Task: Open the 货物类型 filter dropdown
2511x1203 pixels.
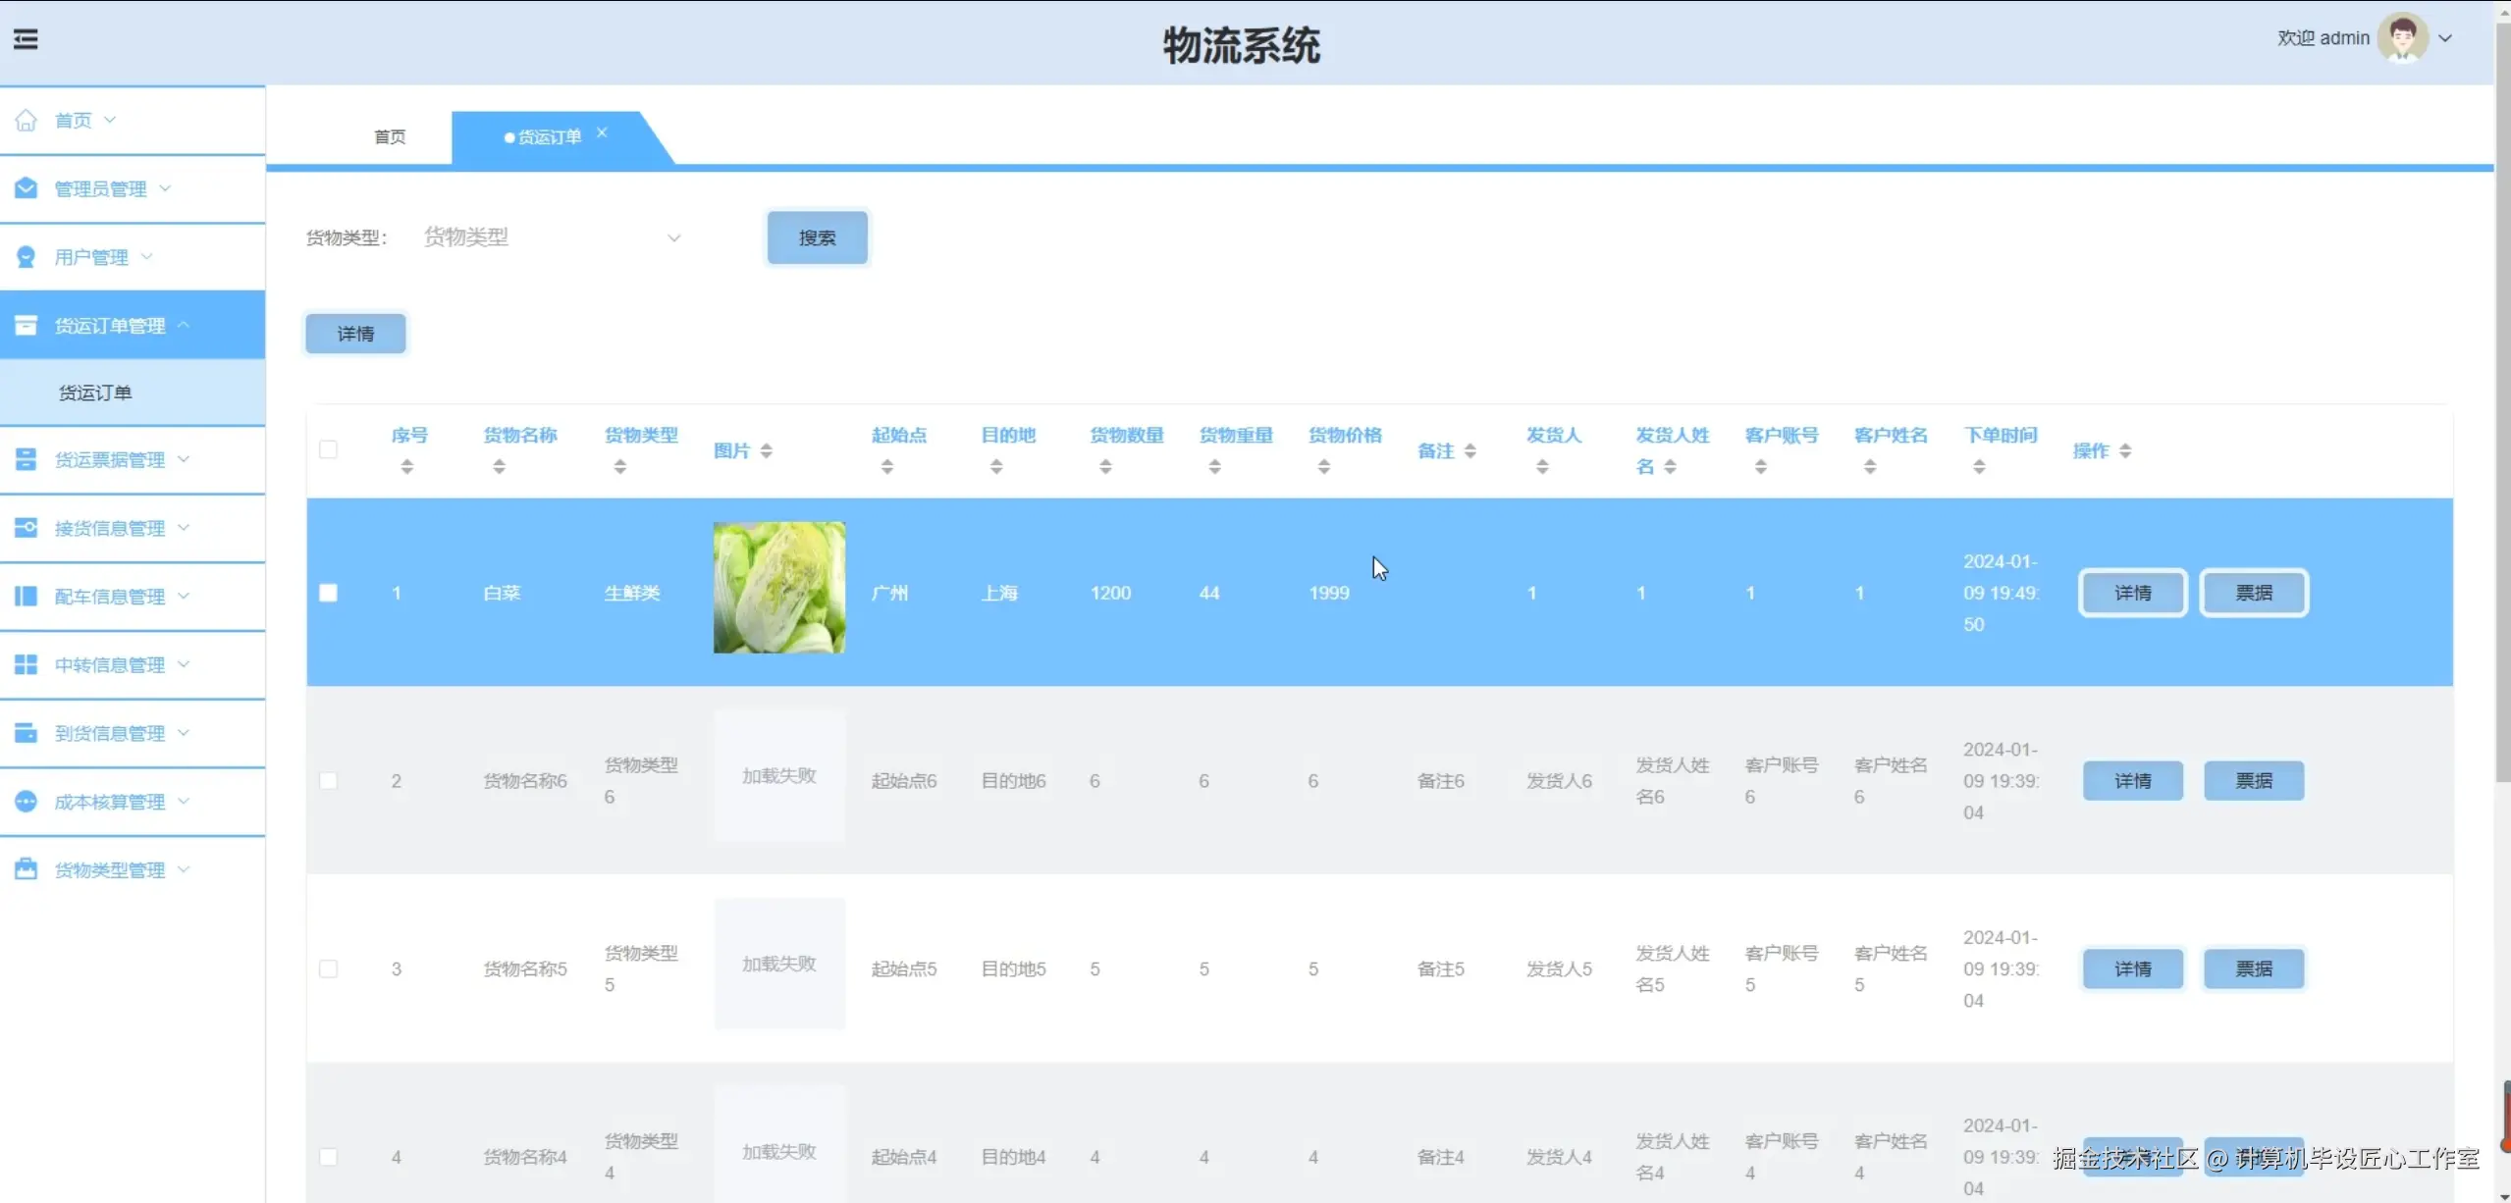Action: pos(552,237)
